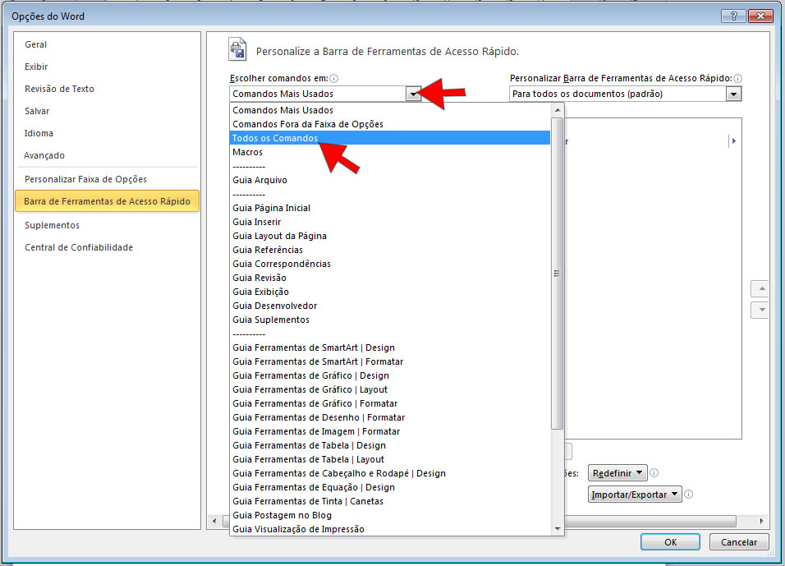The image size is (785, 566).
Task: Click the info icon next to Importar/Exportar
Action: pyautogui.click(x=688, y=495)
